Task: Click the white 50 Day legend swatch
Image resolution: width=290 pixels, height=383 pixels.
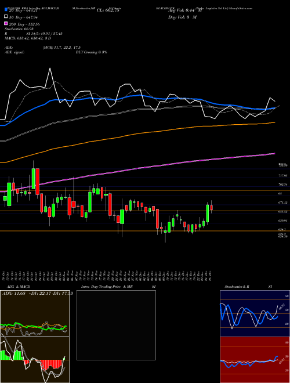Action: [6, 17]
